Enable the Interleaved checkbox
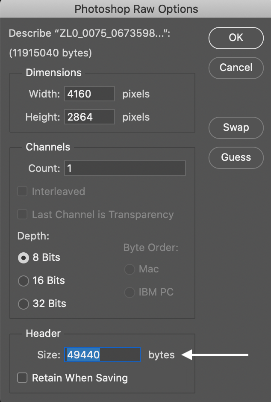This screenshot has width=271, height=402. point(22,192)
